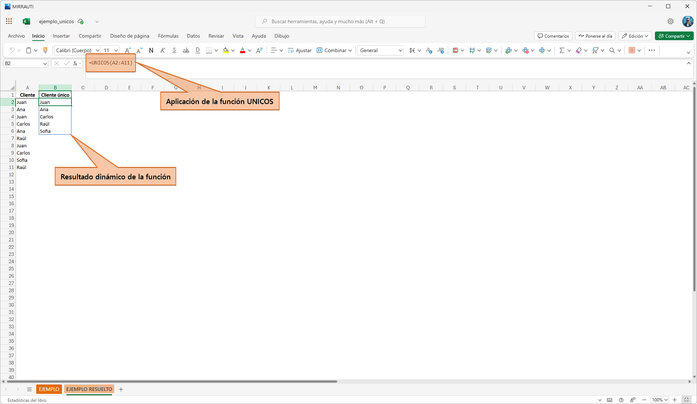Image resolution: width=697 pixels, height=404 pixels.
Task: Open the font size dropdown
Action: [x=116, y=50]
